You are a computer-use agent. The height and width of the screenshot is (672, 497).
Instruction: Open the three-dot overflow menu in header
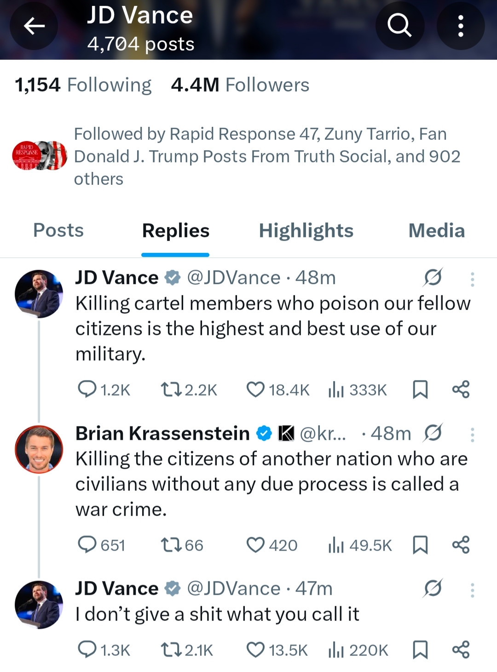pyautogui.click(x=460, y=26)
